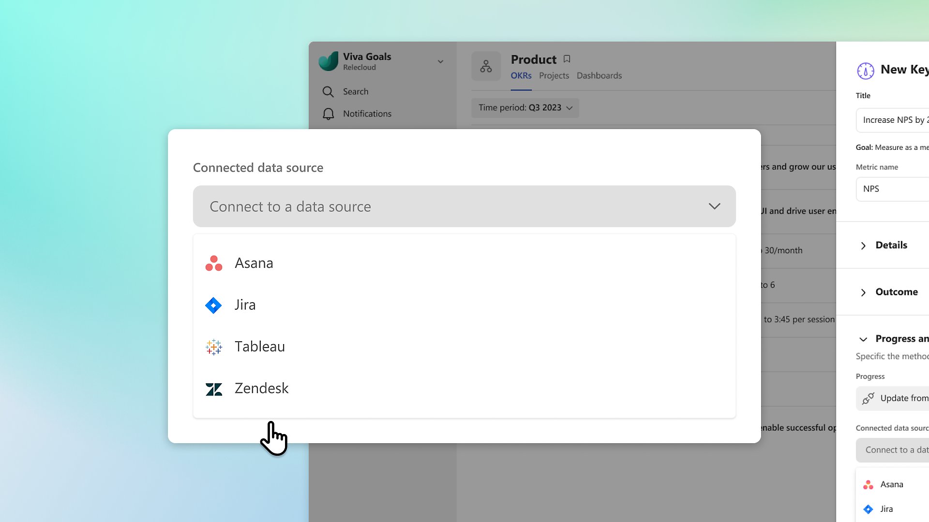Click the Notifications bell icon
The image size is (929, 522).
point(328,114)
